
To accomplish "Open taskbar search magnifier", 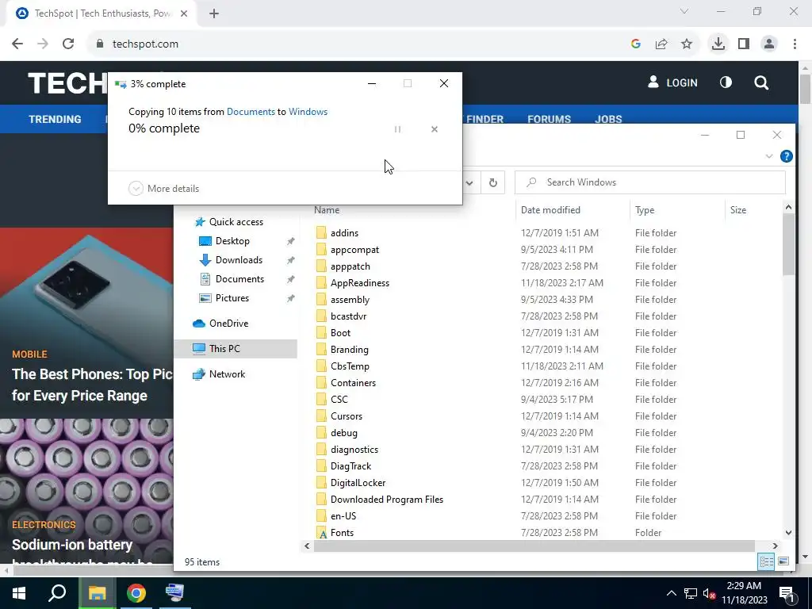I will [57, 593].
